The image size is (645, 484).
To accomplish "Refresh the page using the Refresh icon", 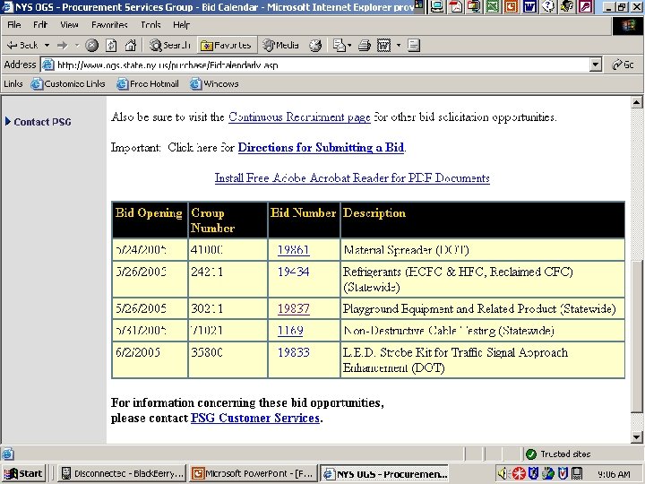I will [x=111, y=46].
